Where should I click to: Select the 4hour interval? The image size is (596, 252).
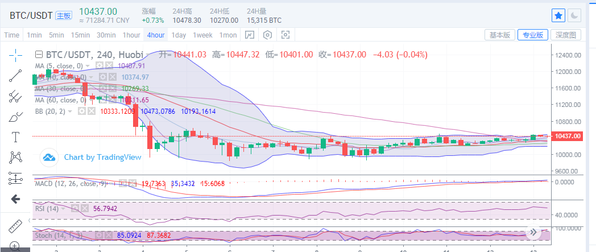pyautogui.click(x=156, y=35)
